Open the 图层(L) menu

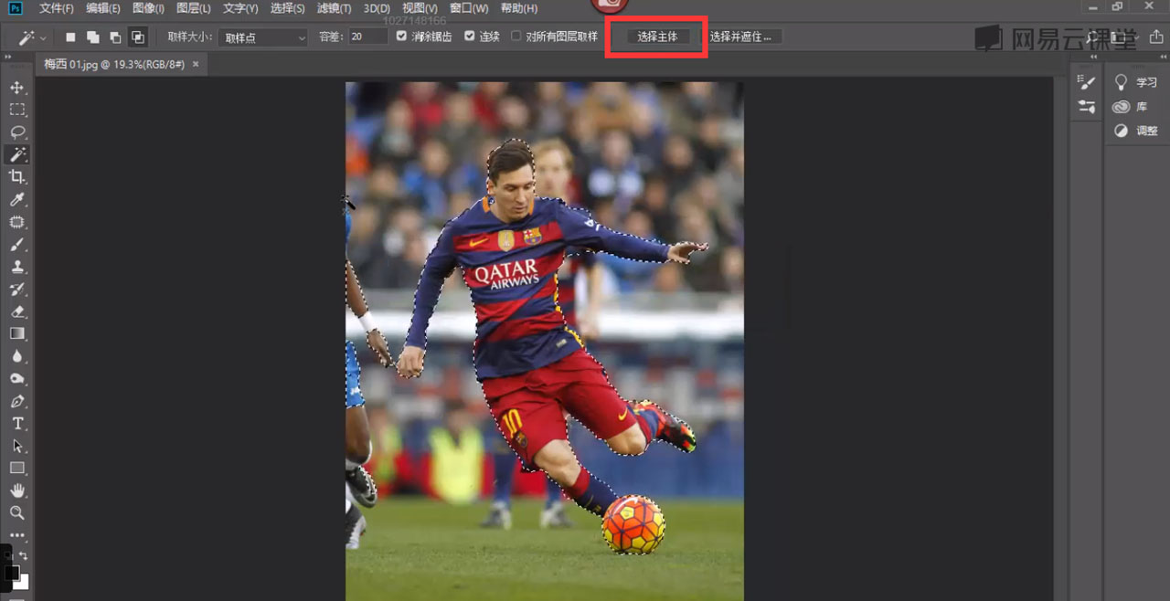pos(193,8)
